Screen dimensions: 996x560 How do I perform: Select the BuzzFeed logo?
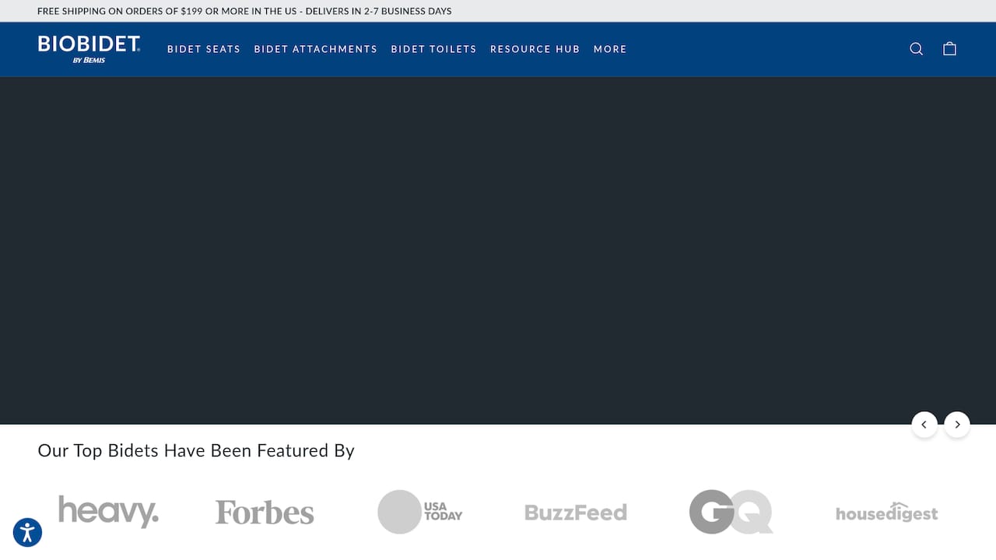(x=575, y=512)
